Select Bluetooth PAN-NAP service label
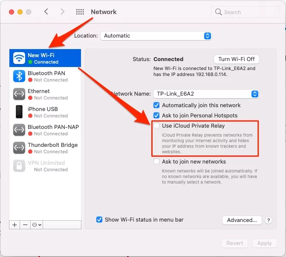 (53, 127)
